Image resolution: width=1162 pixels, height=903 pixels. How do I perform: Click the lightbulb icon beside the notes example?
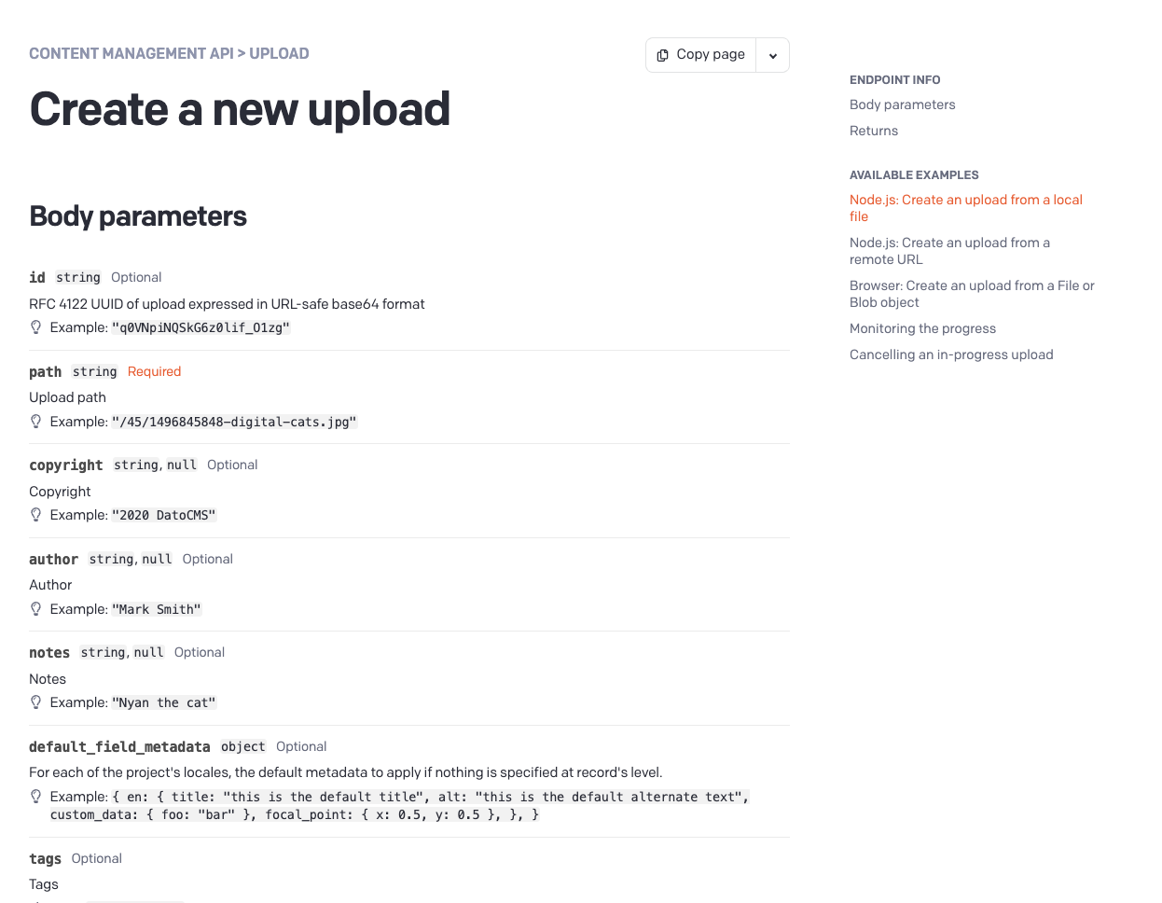click(36, 702)
